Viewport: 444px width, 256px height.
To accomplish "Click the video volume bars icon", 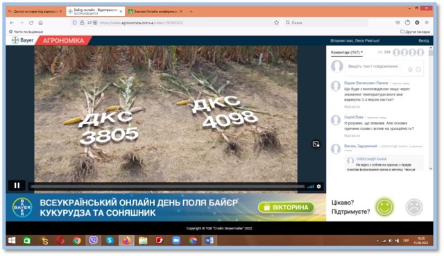I will 311,187.
